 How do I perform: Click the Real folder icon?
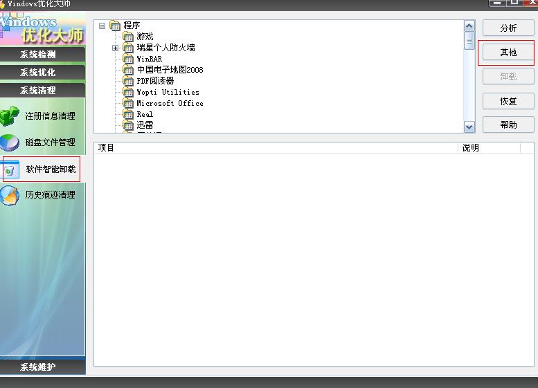pyautogui.click(x=128, y=114)
